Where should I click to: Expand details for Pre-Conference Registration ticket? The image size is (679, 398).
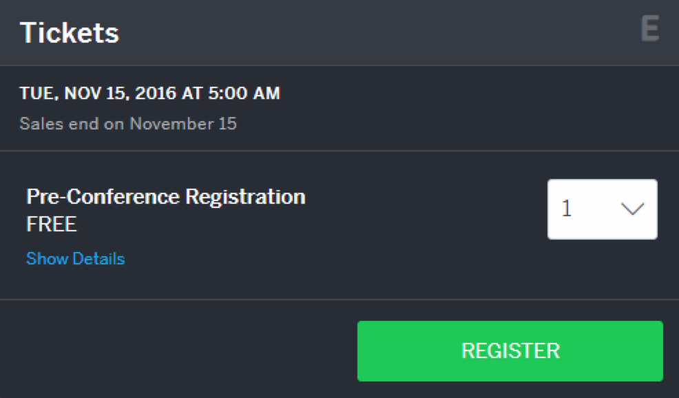(75, 259)
